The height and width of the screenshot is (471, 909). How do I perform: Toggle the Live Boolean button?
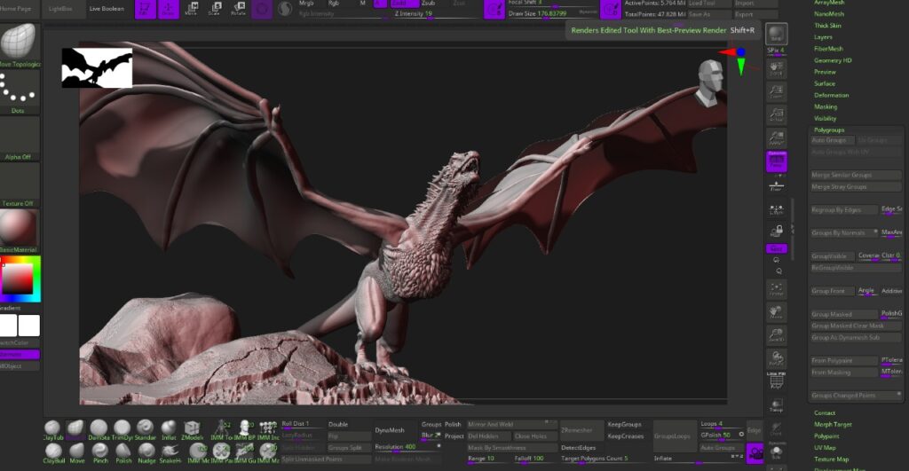click(107, 9)
